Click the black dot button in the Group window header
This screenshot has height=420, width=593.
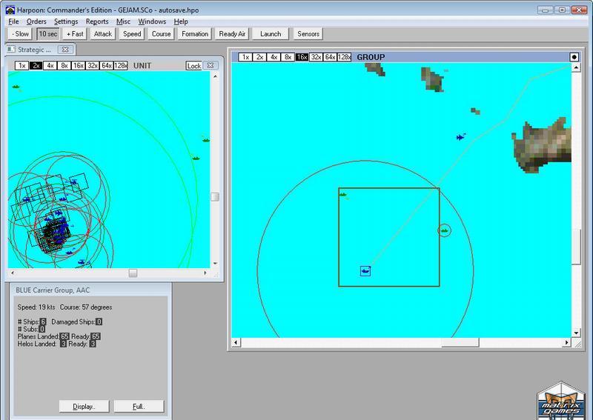[574, 57]
